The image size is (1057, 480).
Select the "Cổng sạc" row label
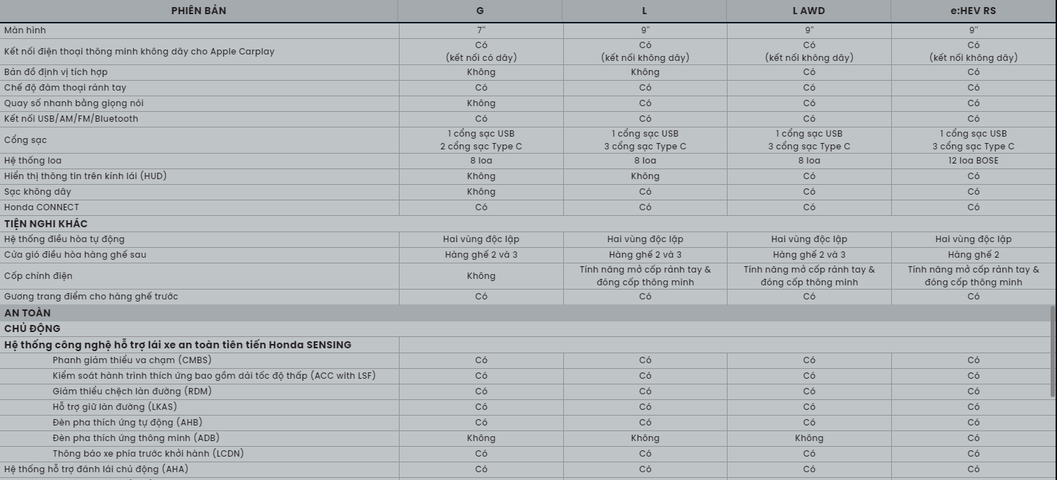(x=26, y=140)
